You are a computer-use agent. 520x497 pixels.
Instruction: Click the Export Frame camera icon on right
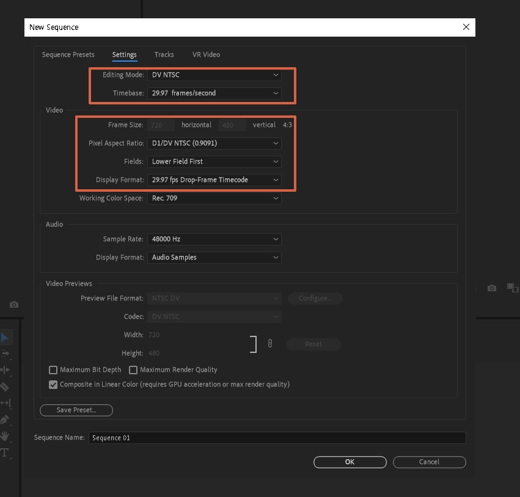[x=492, y=288]
